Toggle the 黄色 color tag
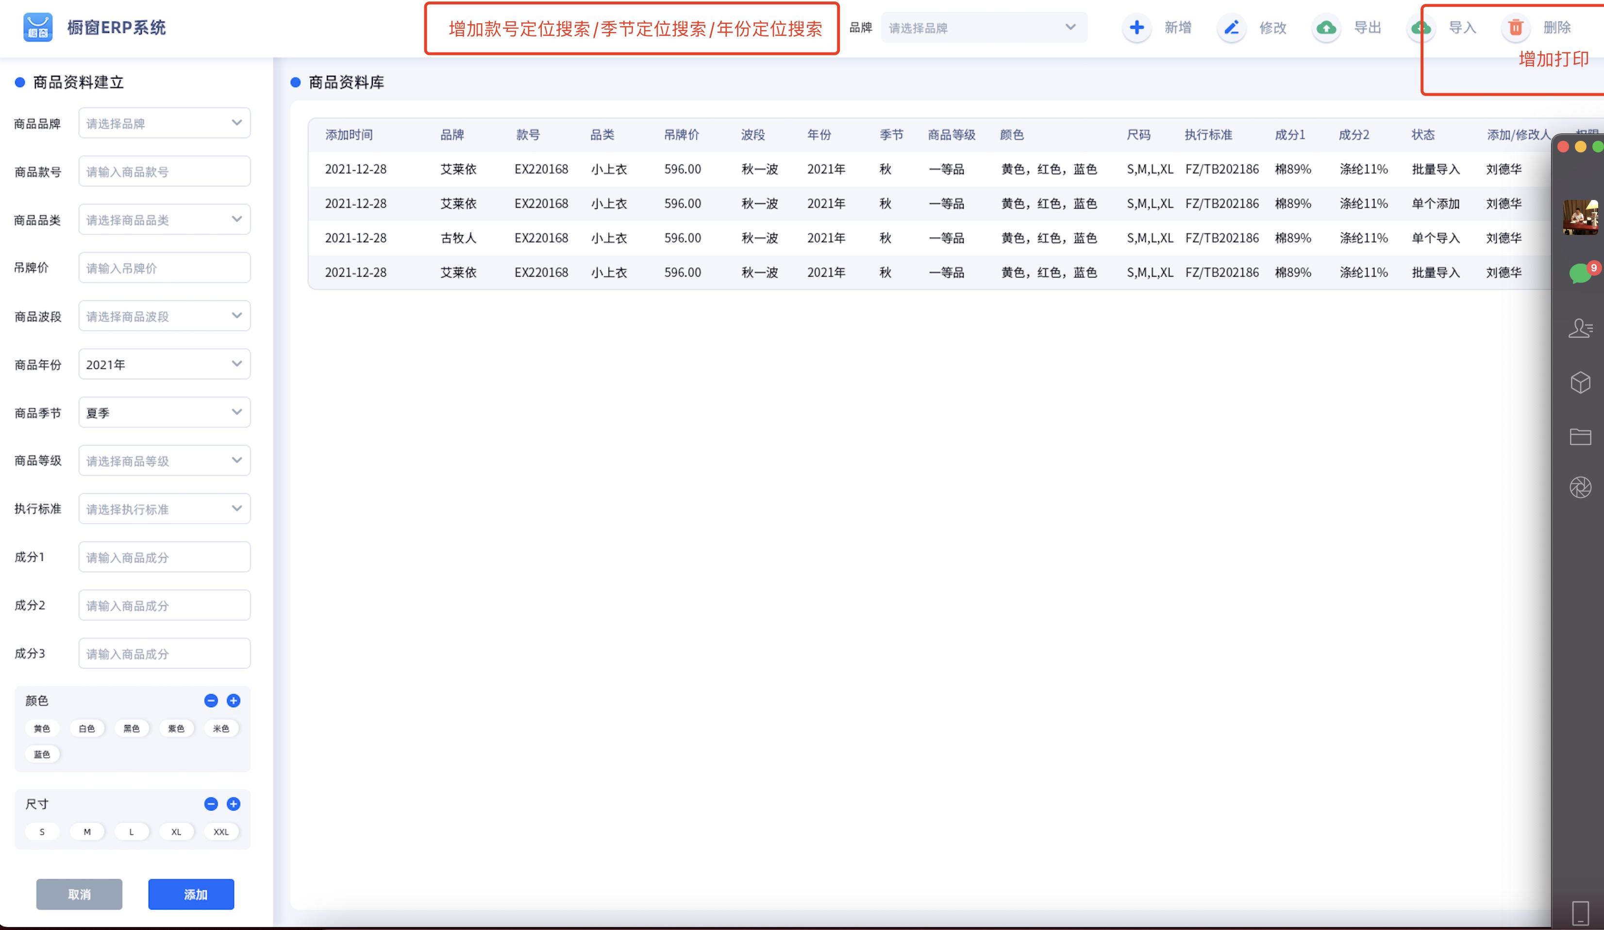Image resolution: width=1604 pixels, height=930 pixels. pyautogui.click(x=42, y=728)
